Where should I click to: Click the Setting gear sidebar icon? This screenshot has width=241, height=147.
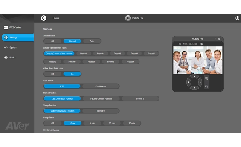[x=6, y=38]
